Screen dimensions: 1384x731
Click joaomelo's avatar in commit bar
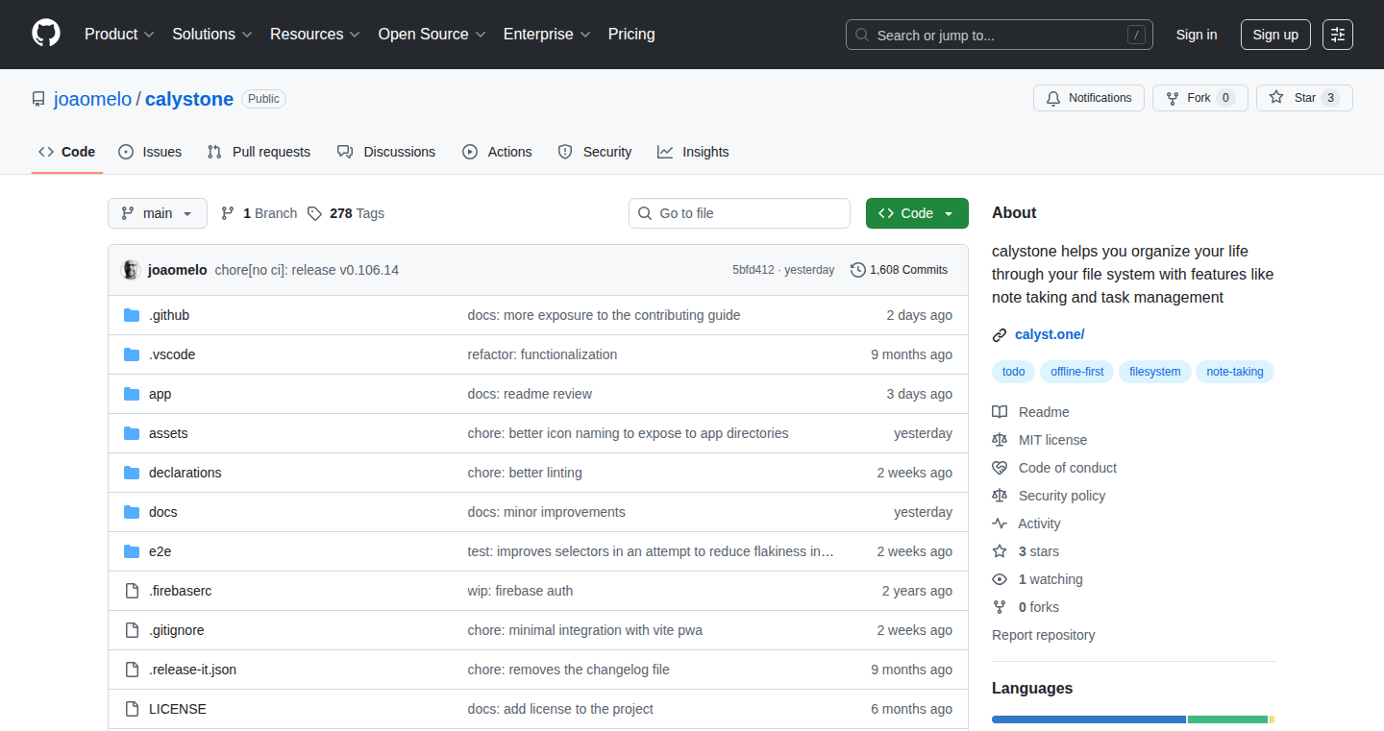[x=131, y=270]
